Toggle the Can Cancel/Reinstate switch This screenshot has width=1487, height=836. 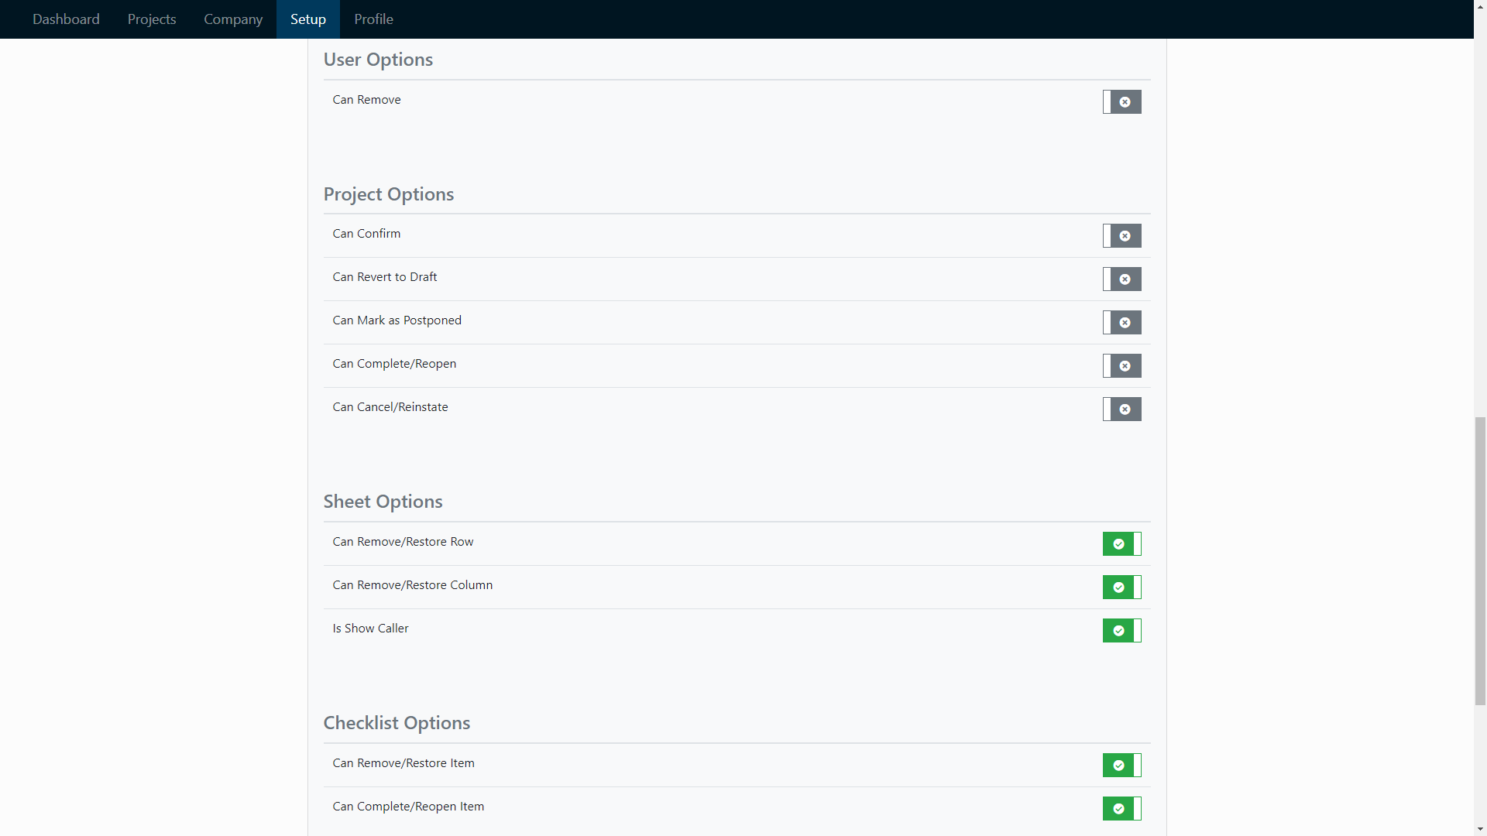tap(1121, 409)
